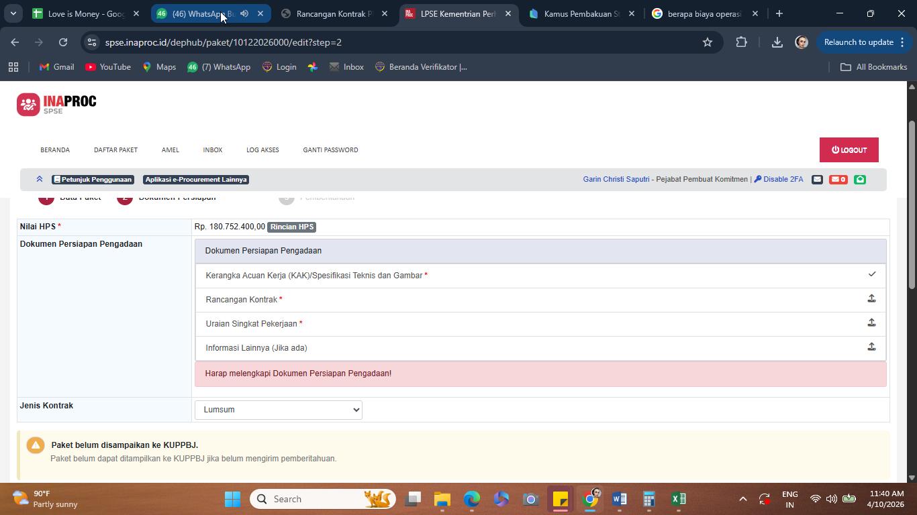The image size is (917, 515).
Task: Click the address bar URL
Action: pos(224,42)
